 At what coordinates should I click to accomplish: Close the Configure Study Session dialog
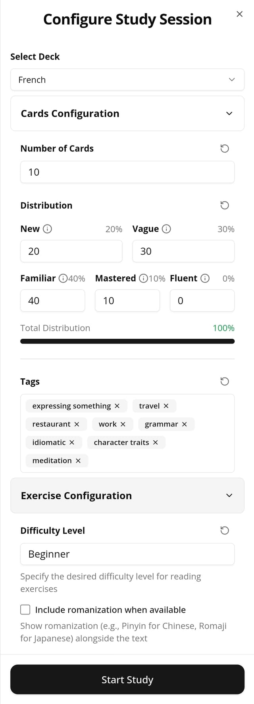239,14
